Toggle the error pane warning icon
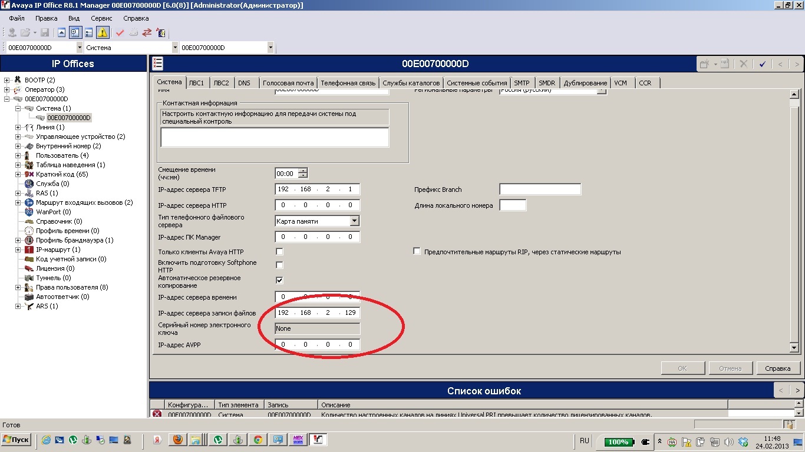The width and height of the screenshot is (805, 452). coord(103,32)
